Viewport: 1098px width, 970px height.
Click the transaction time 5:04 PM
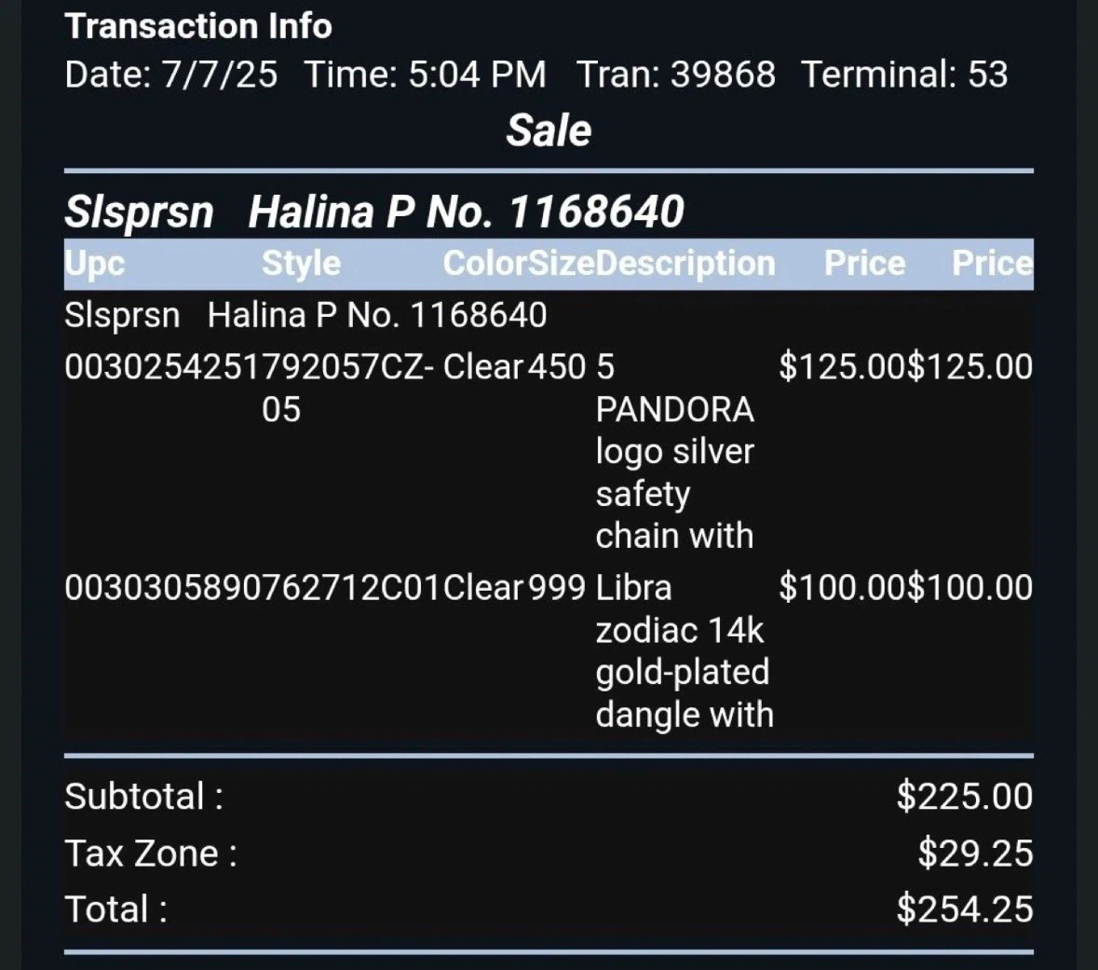click(x=477, y=75)
